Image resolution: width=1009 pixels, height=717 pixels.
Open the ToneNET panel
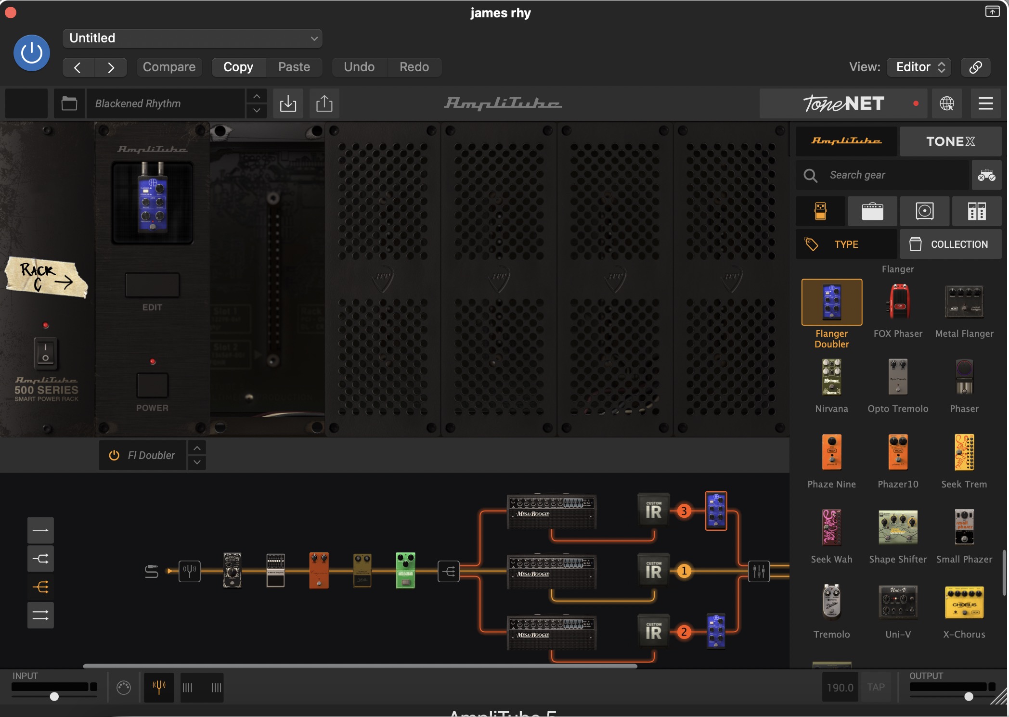pyautogui.click(x=843, y=103)
